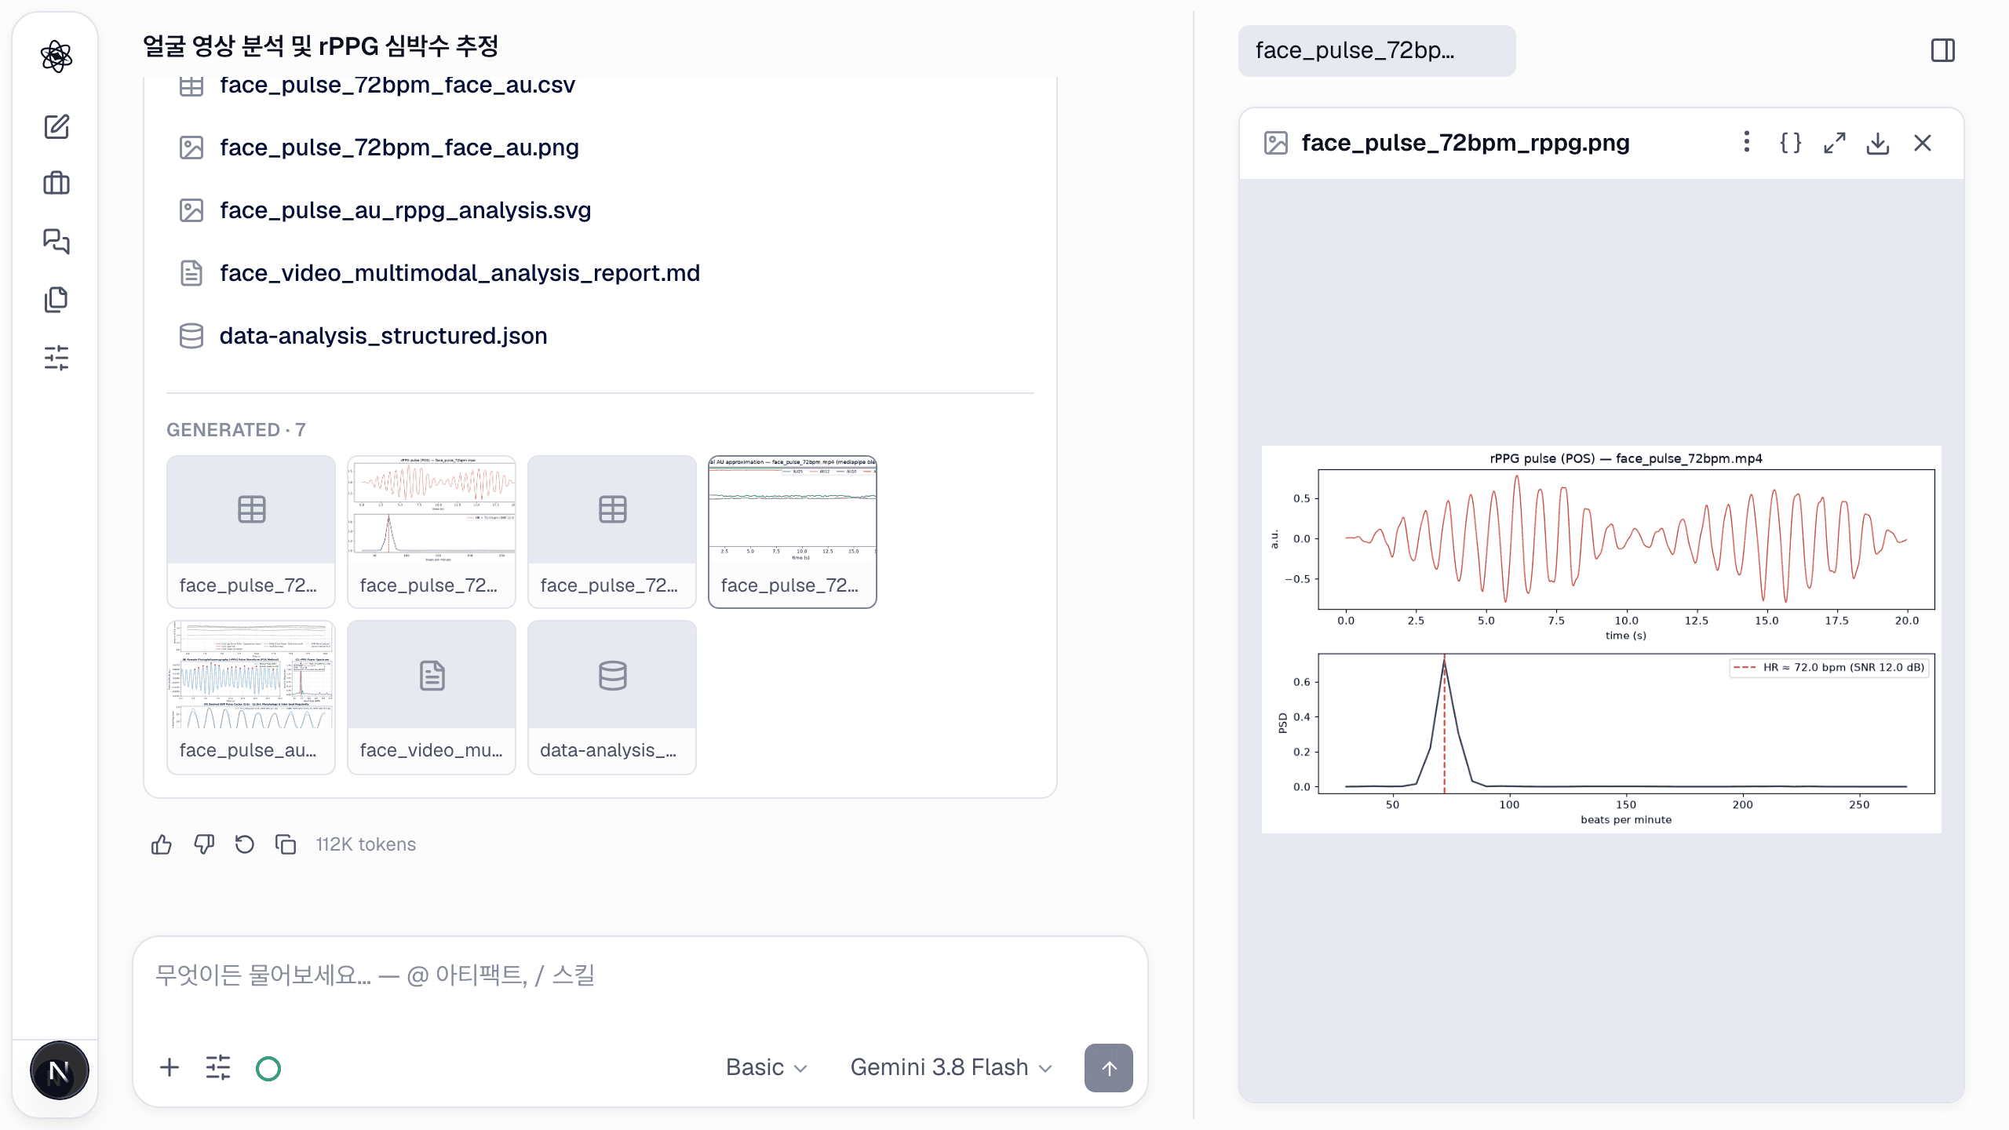Screen dimensions: 2009x1130
Task: Click the rPPG plot image in preview
Action: (1601, 640)
